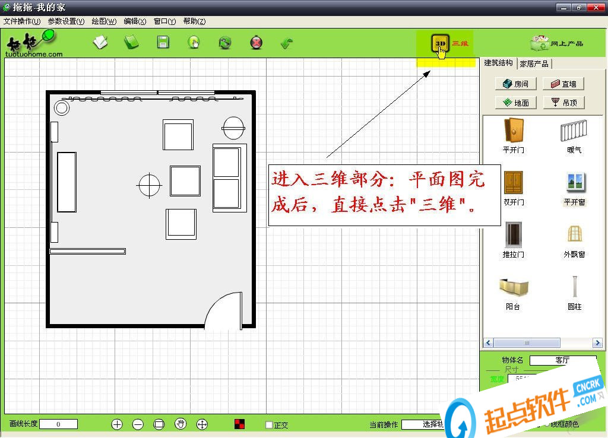The width and height of the screenshot is (608, 438).
Task: Select the 阳台 balcony item
Action: pyautogui.click(x=513, y=293)
